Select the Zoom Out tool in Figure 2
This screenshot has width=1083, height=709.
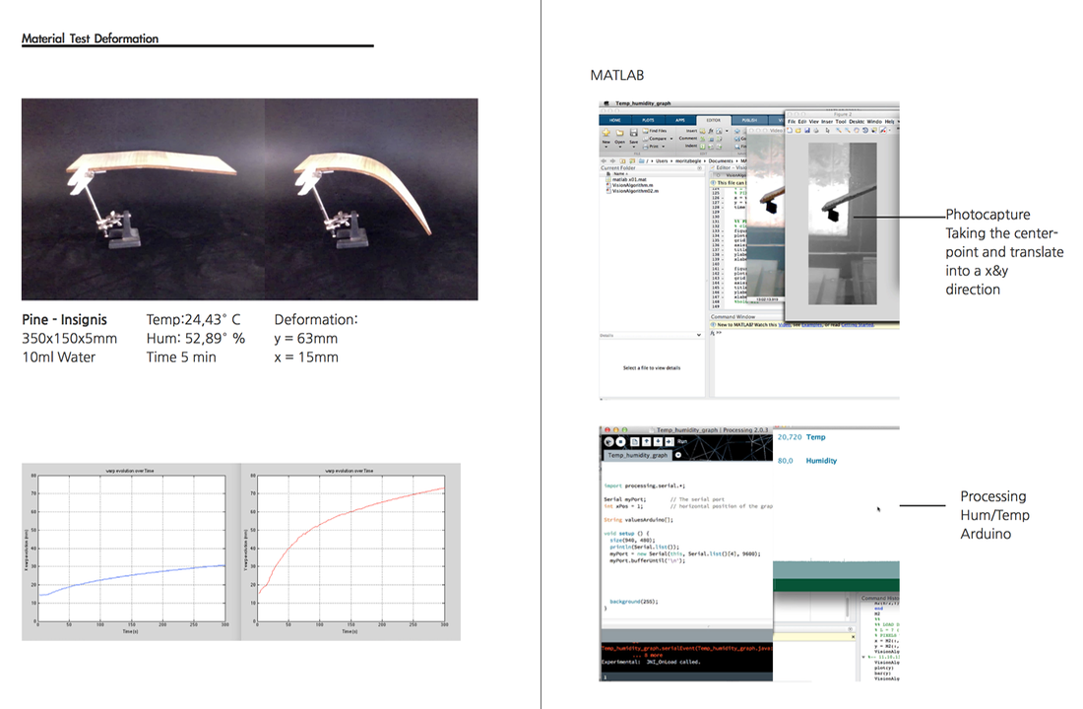click(847, 130)
